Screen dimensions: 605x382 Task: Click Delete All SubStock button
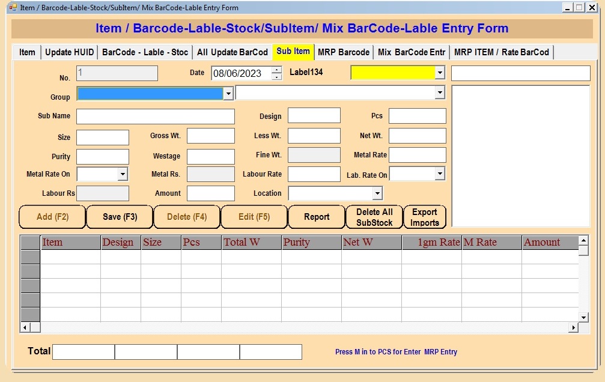[x=374, y=217]
